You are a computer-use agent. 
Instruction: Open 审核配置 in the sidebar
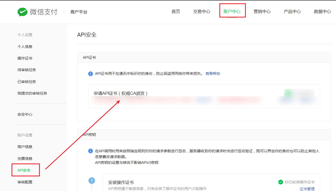tap(25, 182)
